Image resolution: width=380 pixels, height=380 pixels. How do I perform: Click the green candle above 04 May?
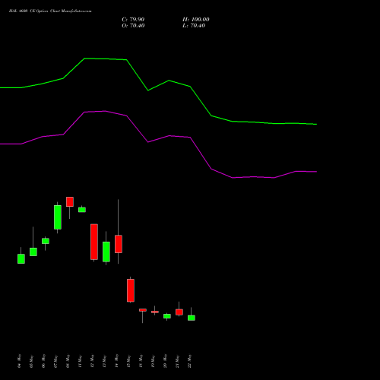pos(21,258)
